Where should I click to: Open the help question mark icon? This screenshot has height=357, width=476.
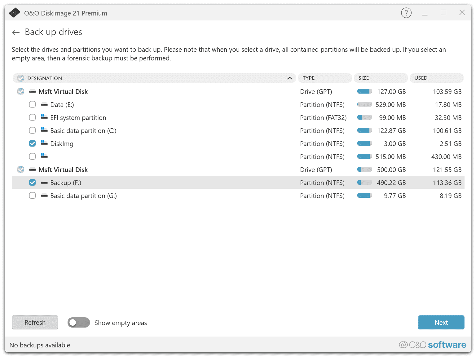tap(406, 13)
